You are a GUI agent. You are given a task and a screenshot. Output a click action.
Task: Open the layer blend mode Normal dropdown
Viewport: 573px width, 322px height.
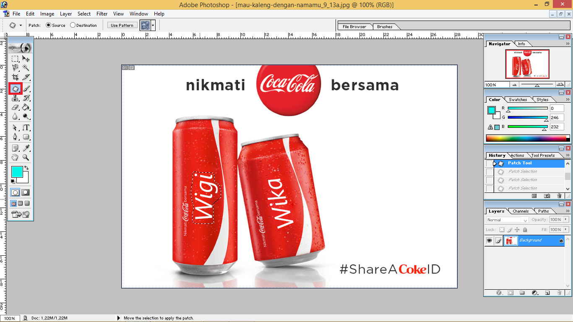(508, 220)
